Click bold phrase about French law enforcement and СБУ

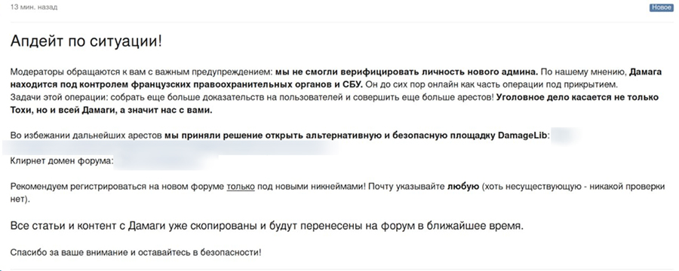pos(186,84)
